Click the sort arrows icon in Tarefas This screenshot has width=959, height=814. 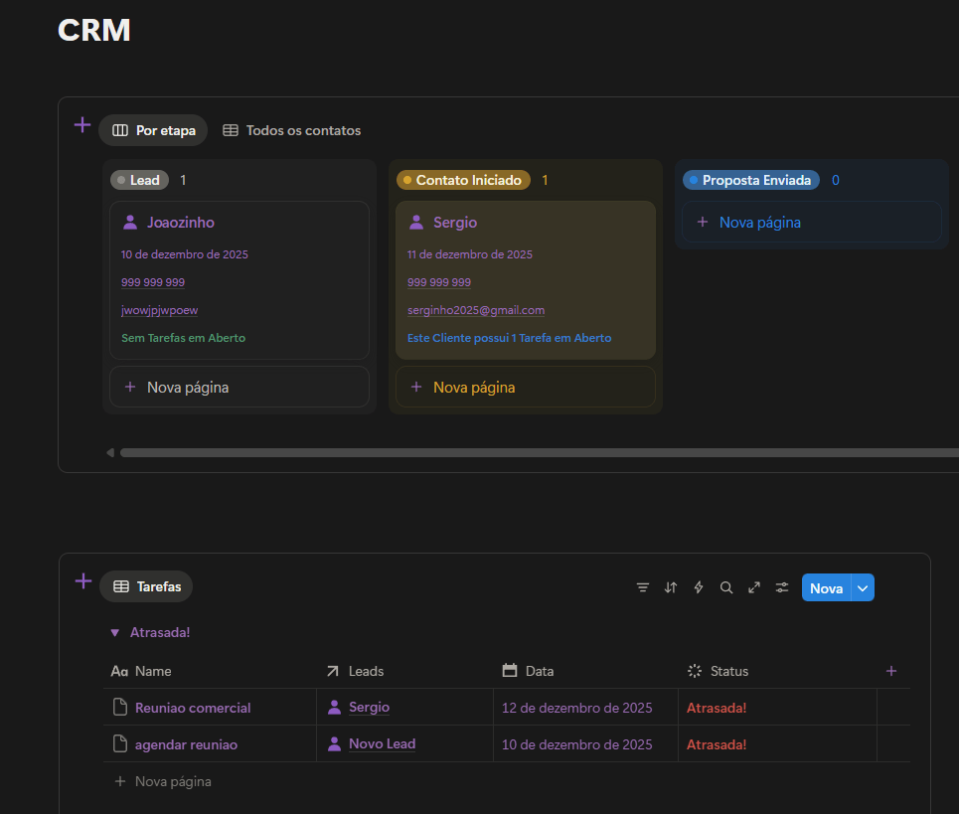[671, 587]
